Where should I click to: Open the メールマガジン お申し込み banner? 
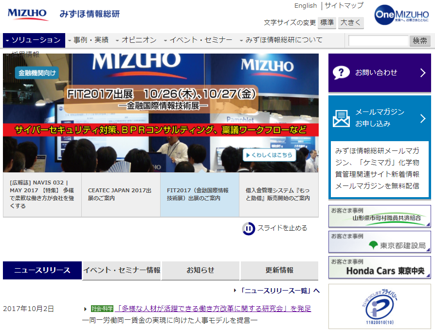click(x=380, y=118)
